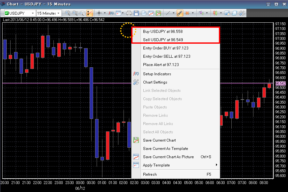Image resolution: width=288 pixels, height=192 pixels.
Task: Click the Last OHLC info line text
Action: point(54,20)
